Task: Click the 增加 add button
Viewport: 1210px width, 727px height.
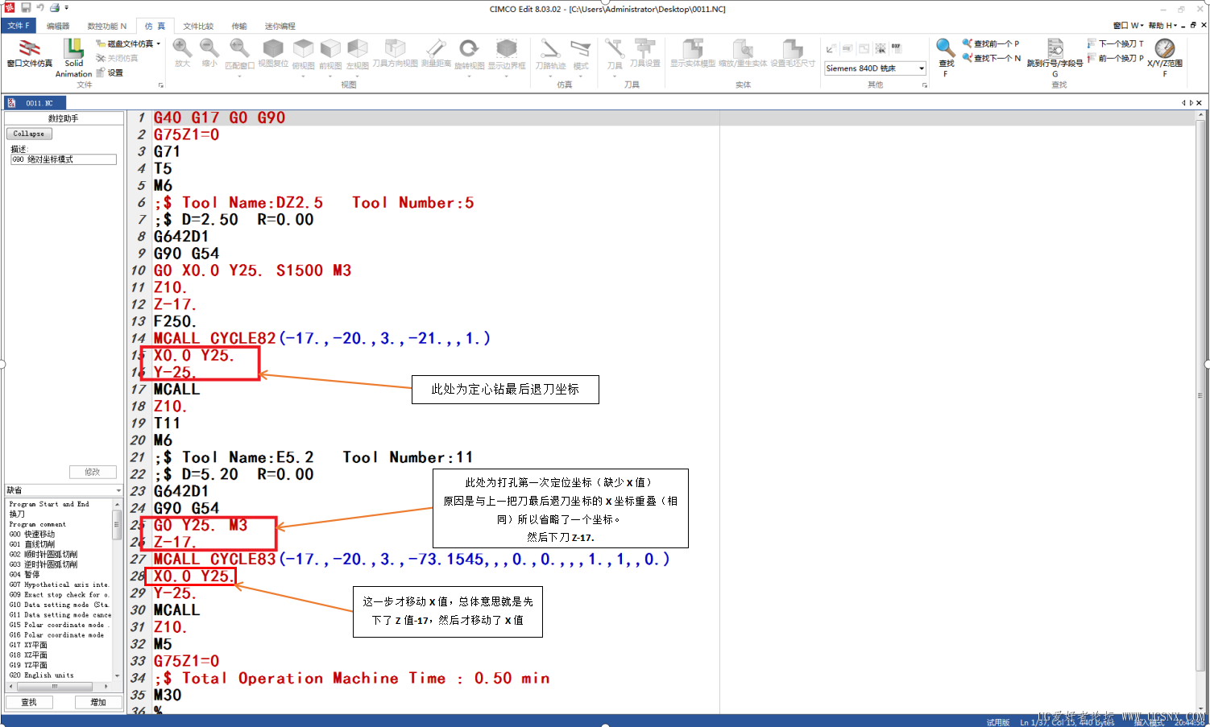Action: click(98, 702)
